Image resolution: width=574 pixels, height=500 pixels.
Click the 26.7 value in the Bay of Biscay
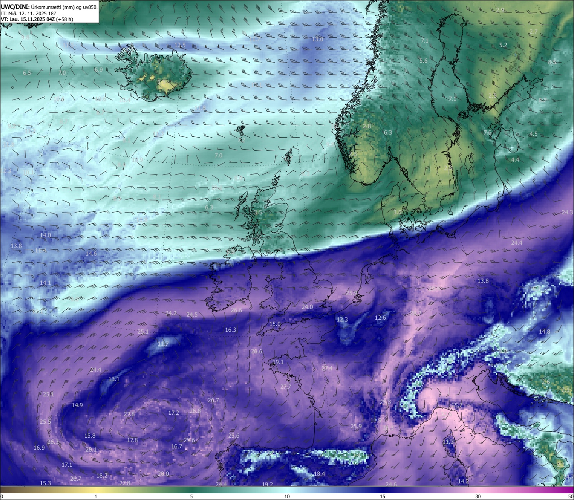(213, 400)
